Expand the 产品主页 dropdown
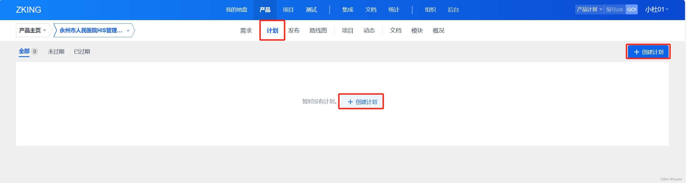Viewport: 686px width, 183px height. coord(33,30)
